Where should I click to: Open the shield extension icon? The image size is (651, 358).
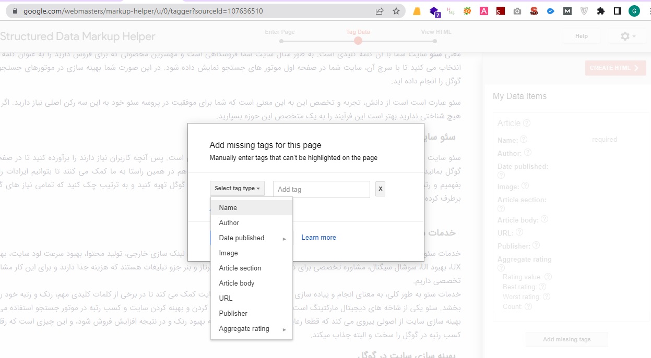pos(584,11)
